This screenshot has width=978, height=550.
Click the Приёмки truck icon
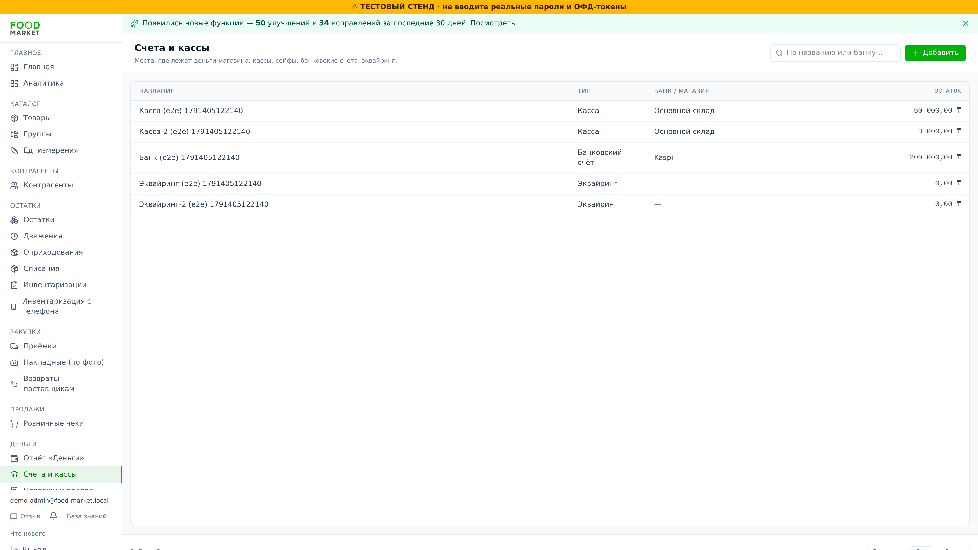[15, 346]
